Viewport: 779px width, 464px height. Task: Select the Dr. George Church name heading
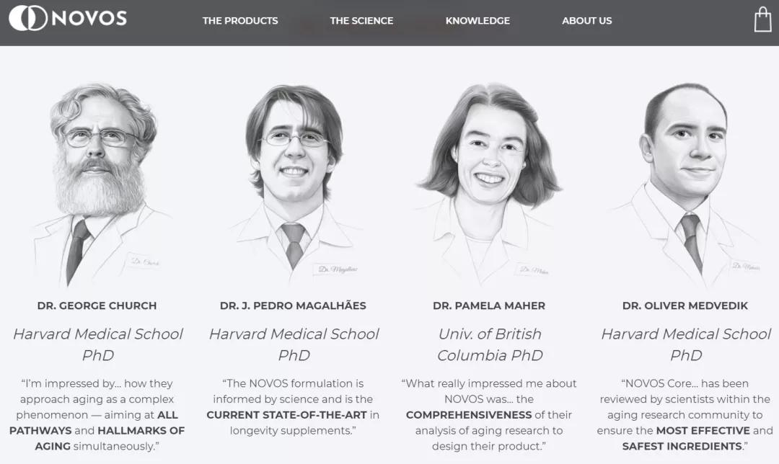click(97, 305)
